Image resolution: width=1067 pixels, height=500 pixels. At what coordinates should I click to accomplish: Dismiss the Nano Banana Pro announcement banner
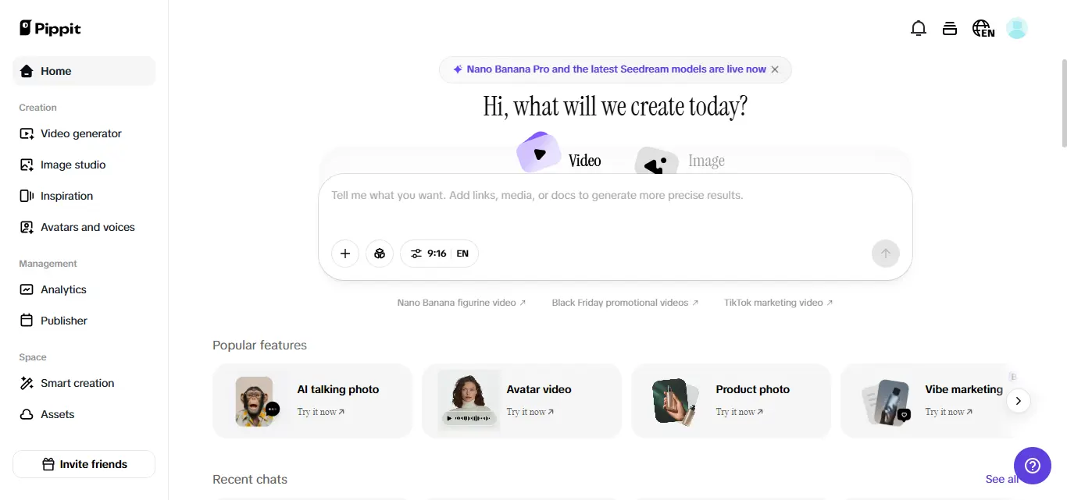point(775,69)
